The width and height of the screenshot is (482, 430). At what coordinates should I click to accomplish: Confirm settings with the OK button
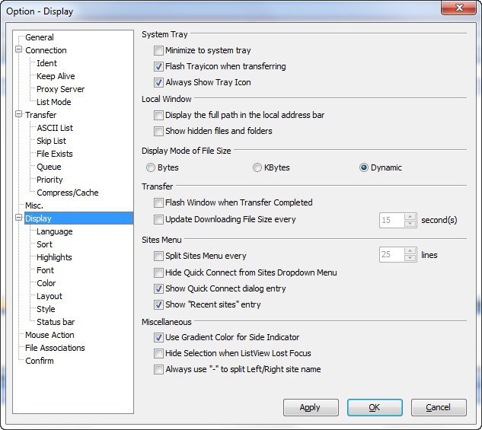click(x=375, y=408)
